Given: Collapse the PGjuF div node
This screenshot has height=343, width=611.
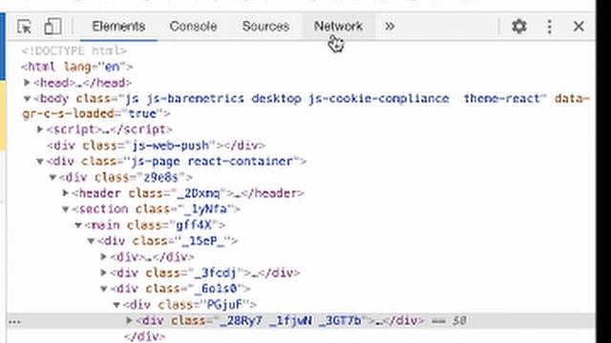Looking at the screenshot, I should tap(116, 305).
